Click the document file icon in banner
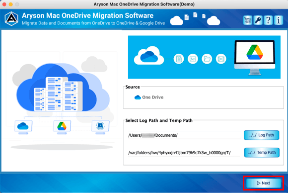Viewport: 288px width, 193px height. (x=179, y=59)
